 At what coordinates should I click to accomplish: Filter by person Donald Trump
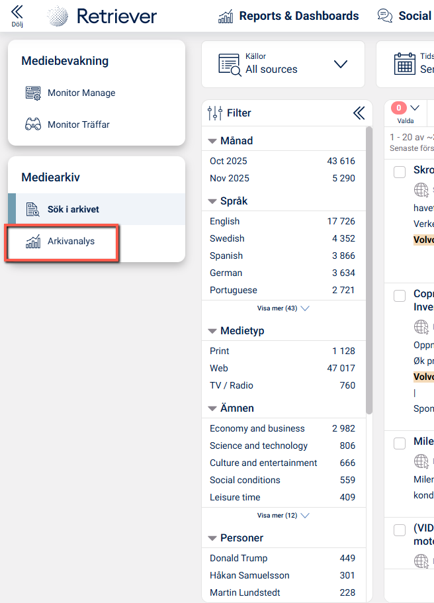click(x=239, y=558)
